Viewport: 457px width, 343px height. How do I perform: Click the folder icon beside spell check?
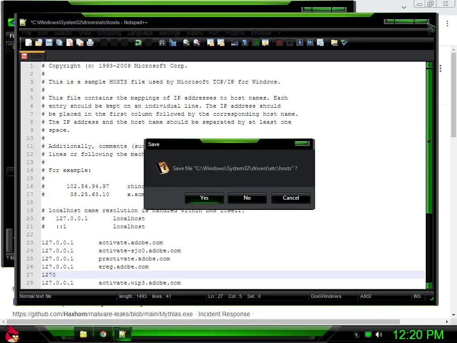pos(334,42)
